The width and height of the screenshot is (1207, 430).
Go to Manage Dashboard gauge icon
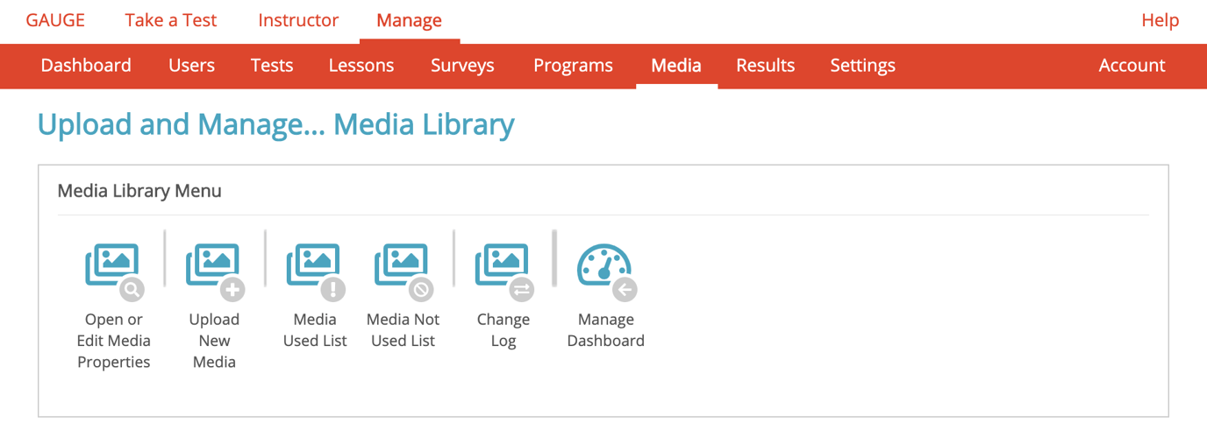tap(606, 271)
